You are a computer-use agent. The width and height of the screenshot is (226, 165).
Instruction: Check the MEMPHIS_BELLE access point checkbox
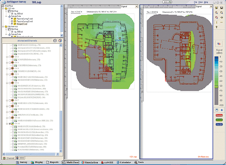tap(13, 144)
